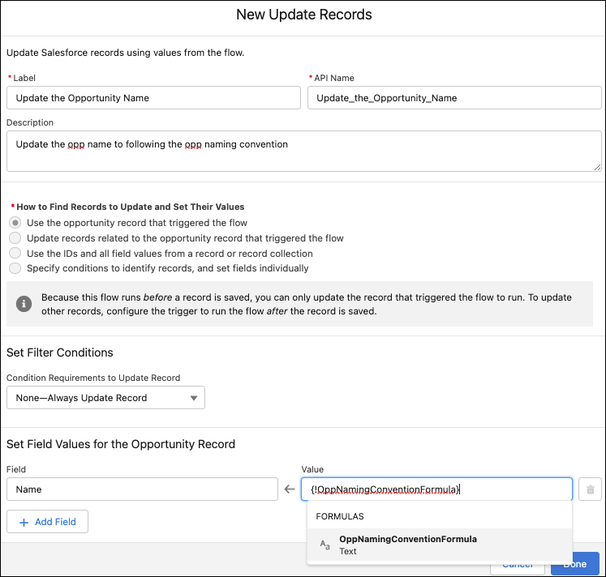Click the left arrow between Field and Value
This screenshot has height=577, width=606.
click(x=290, y=489)
